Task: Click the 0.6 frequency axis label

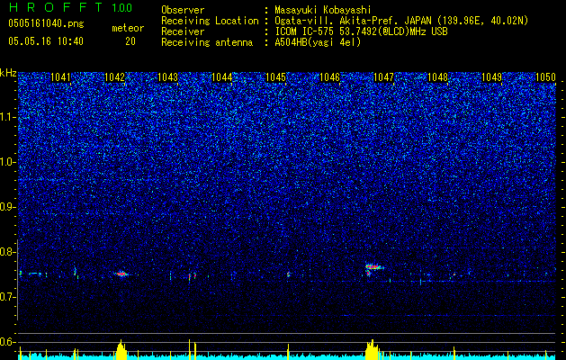Action: tap(8, 342)
